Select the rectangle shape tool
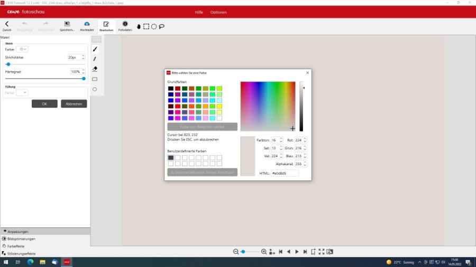 coord(95,79)
